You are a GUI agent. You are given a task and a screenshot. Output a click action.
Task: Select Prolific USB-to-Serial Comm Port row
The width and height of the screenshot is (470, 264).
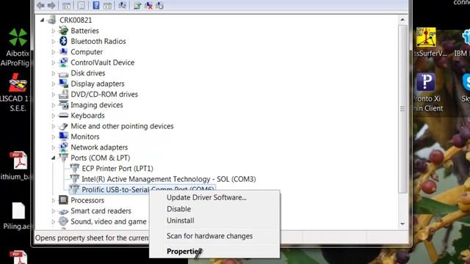point(142,189)
